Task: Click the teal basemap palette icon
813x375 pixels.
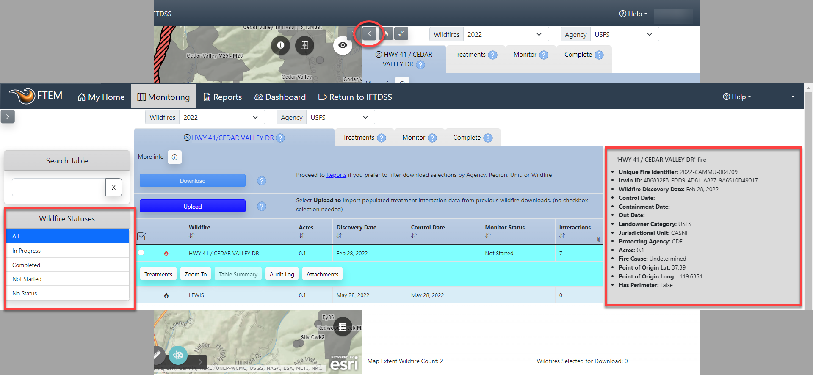Action: [x=178, y=355]
